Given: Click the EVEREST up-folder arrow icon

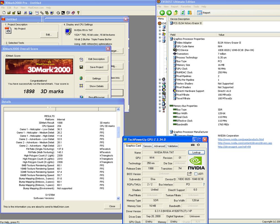Looking at the screenshot, I should click(176, 13).
